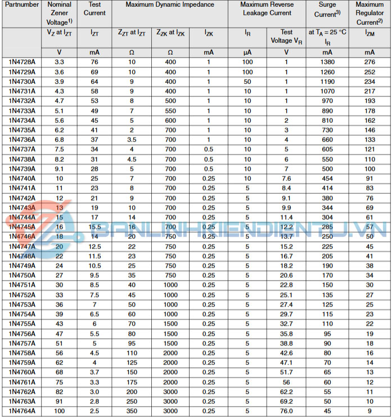Select part number 1N4740A
The width and height of the screenshot is (392, 417).
(22, 179)
